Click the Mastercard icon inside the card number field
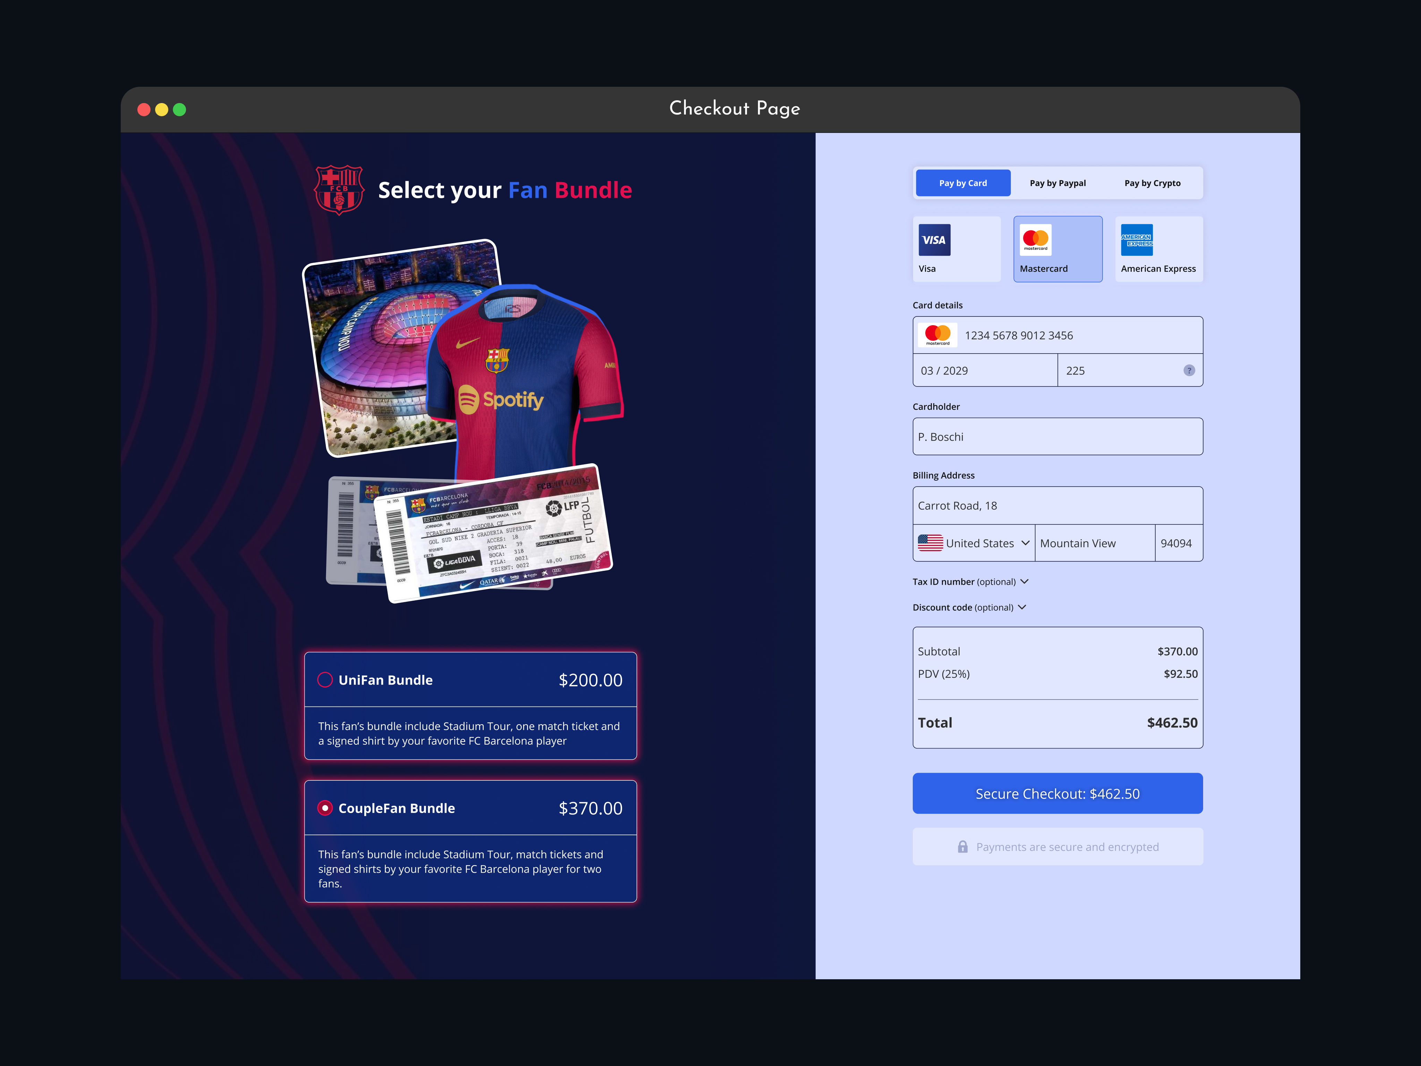Screen dimensions: 1421x1066 pyautogui.click(x=938, y=334)
